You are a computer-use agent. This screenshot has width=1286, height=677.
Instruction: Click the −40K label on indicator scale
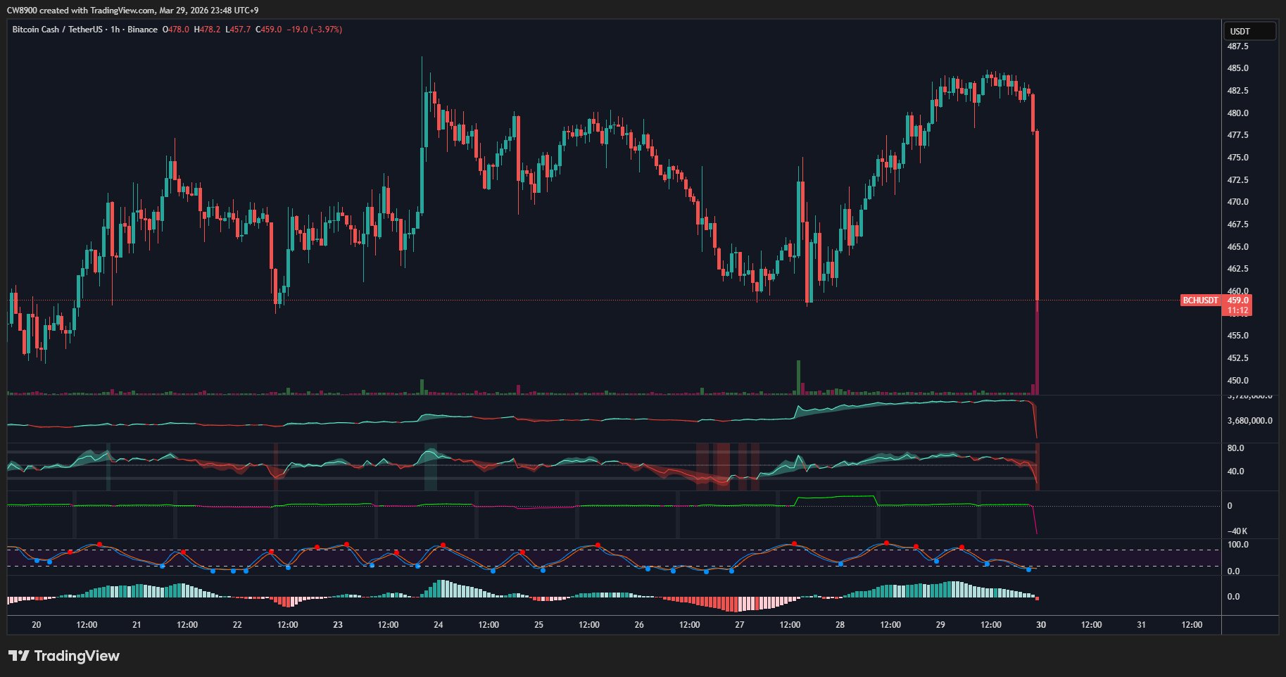point(1237,531)
